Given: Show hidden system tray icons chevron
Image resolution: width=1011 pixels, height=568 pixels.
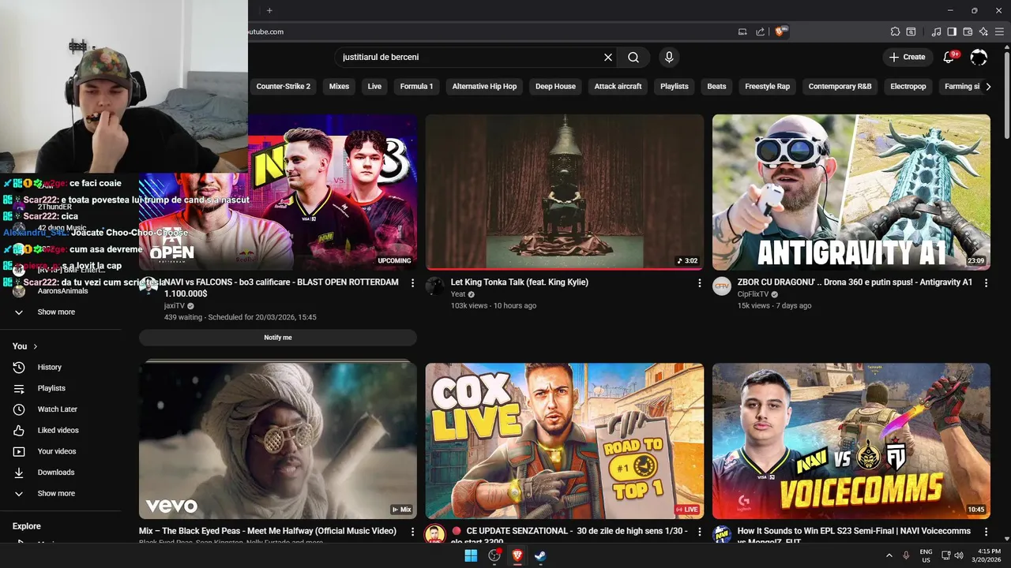Looking at the screenshot, I should coord(889,555).
